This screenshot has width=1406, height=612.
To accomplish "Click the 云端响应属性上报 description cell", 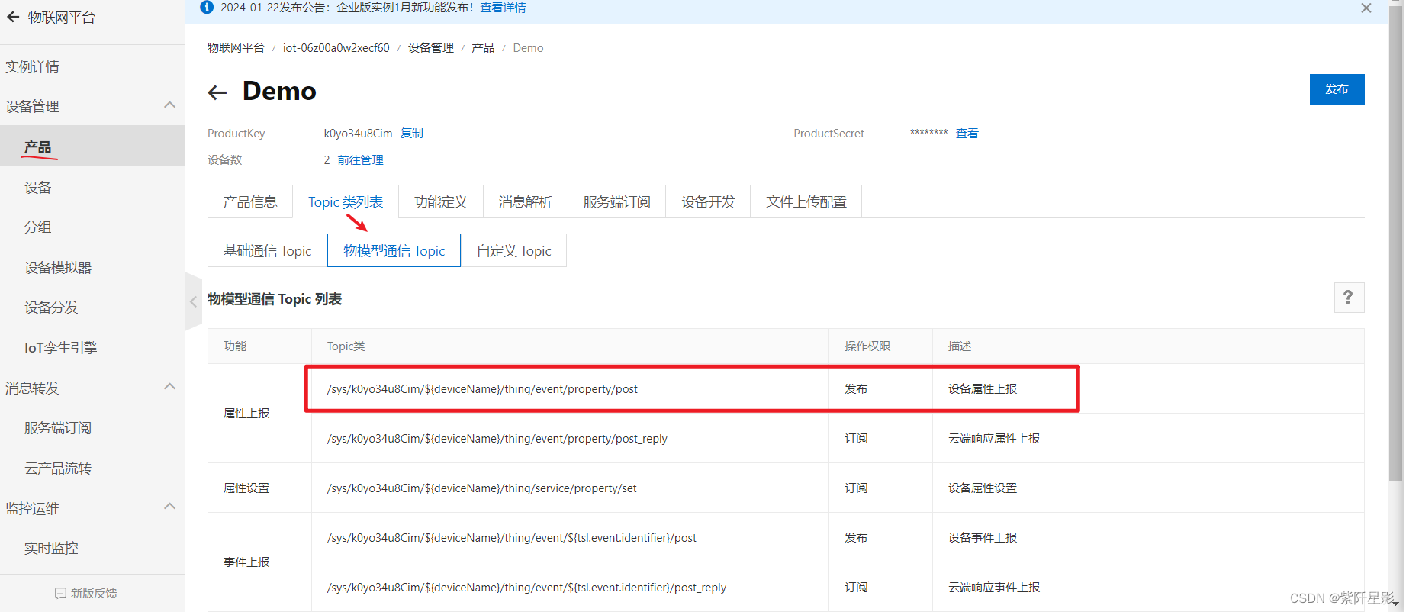I will coord(994,439).
